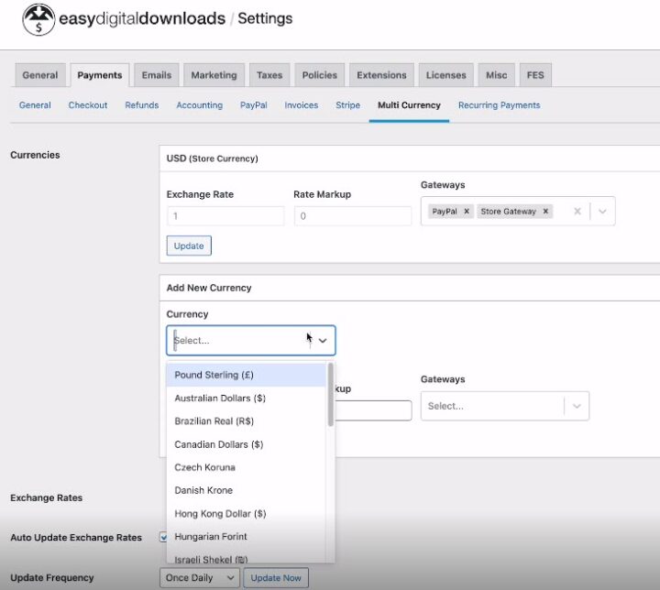This screenshot has height=590, width=660.
Task: Go to the Recurring Payments sub-tab
Action: [x=499, y=105]
